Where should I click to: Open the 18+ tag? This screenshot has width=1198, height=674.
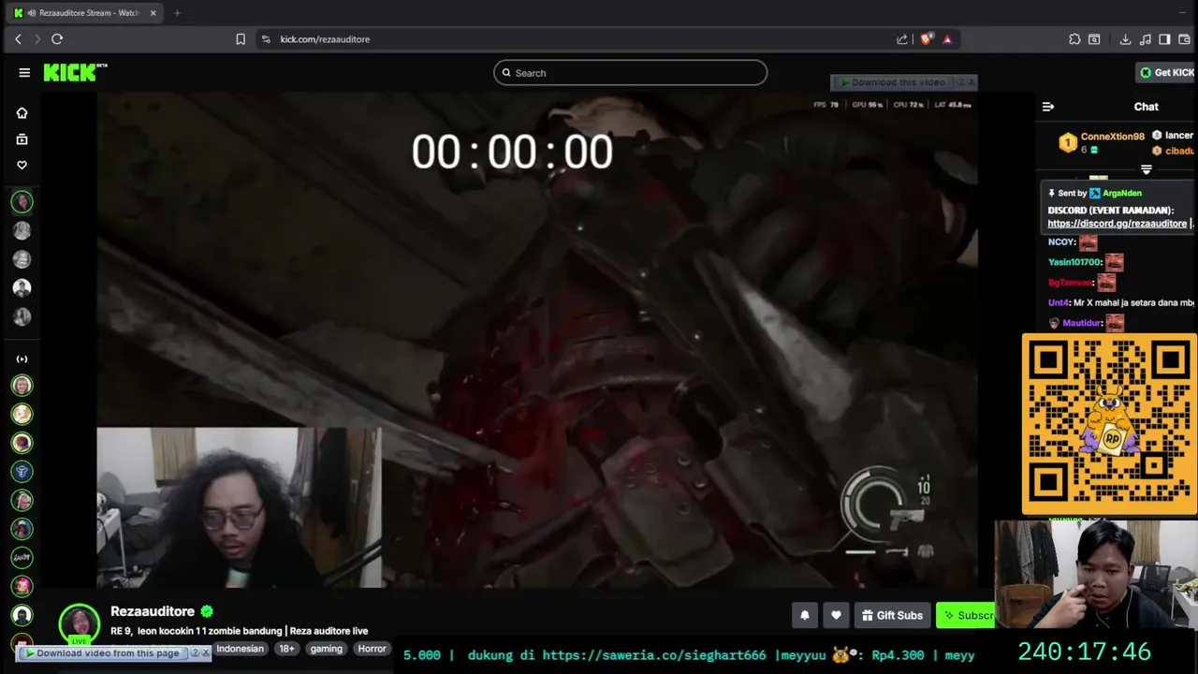[286, 649]
